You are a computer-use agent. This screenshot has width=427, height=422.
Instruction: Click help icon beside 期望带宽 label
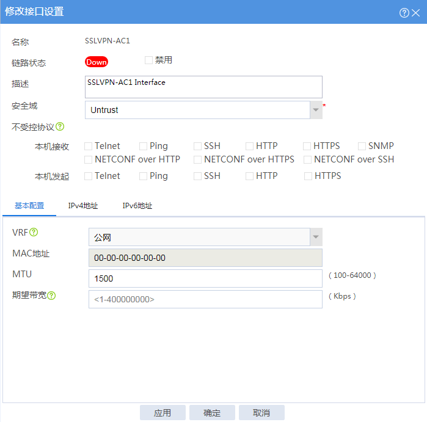click(52, 296)
